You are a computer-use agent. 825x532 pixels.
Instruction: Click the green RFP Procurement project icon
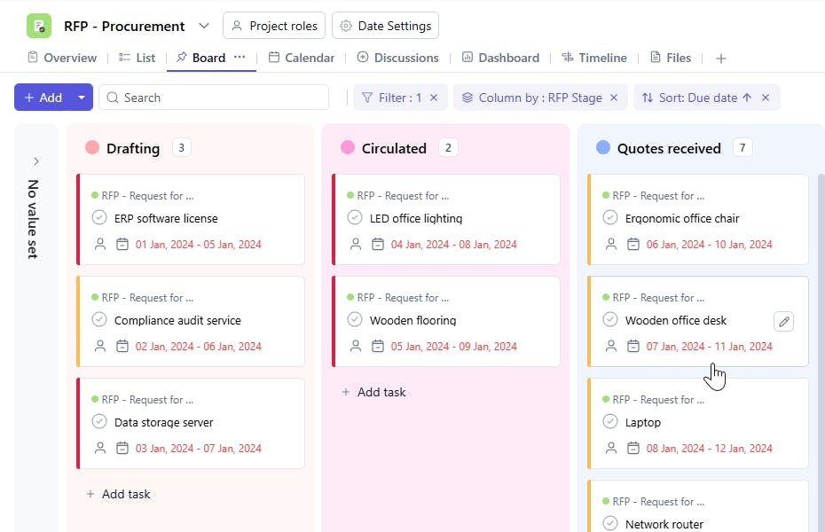(39, 26)
